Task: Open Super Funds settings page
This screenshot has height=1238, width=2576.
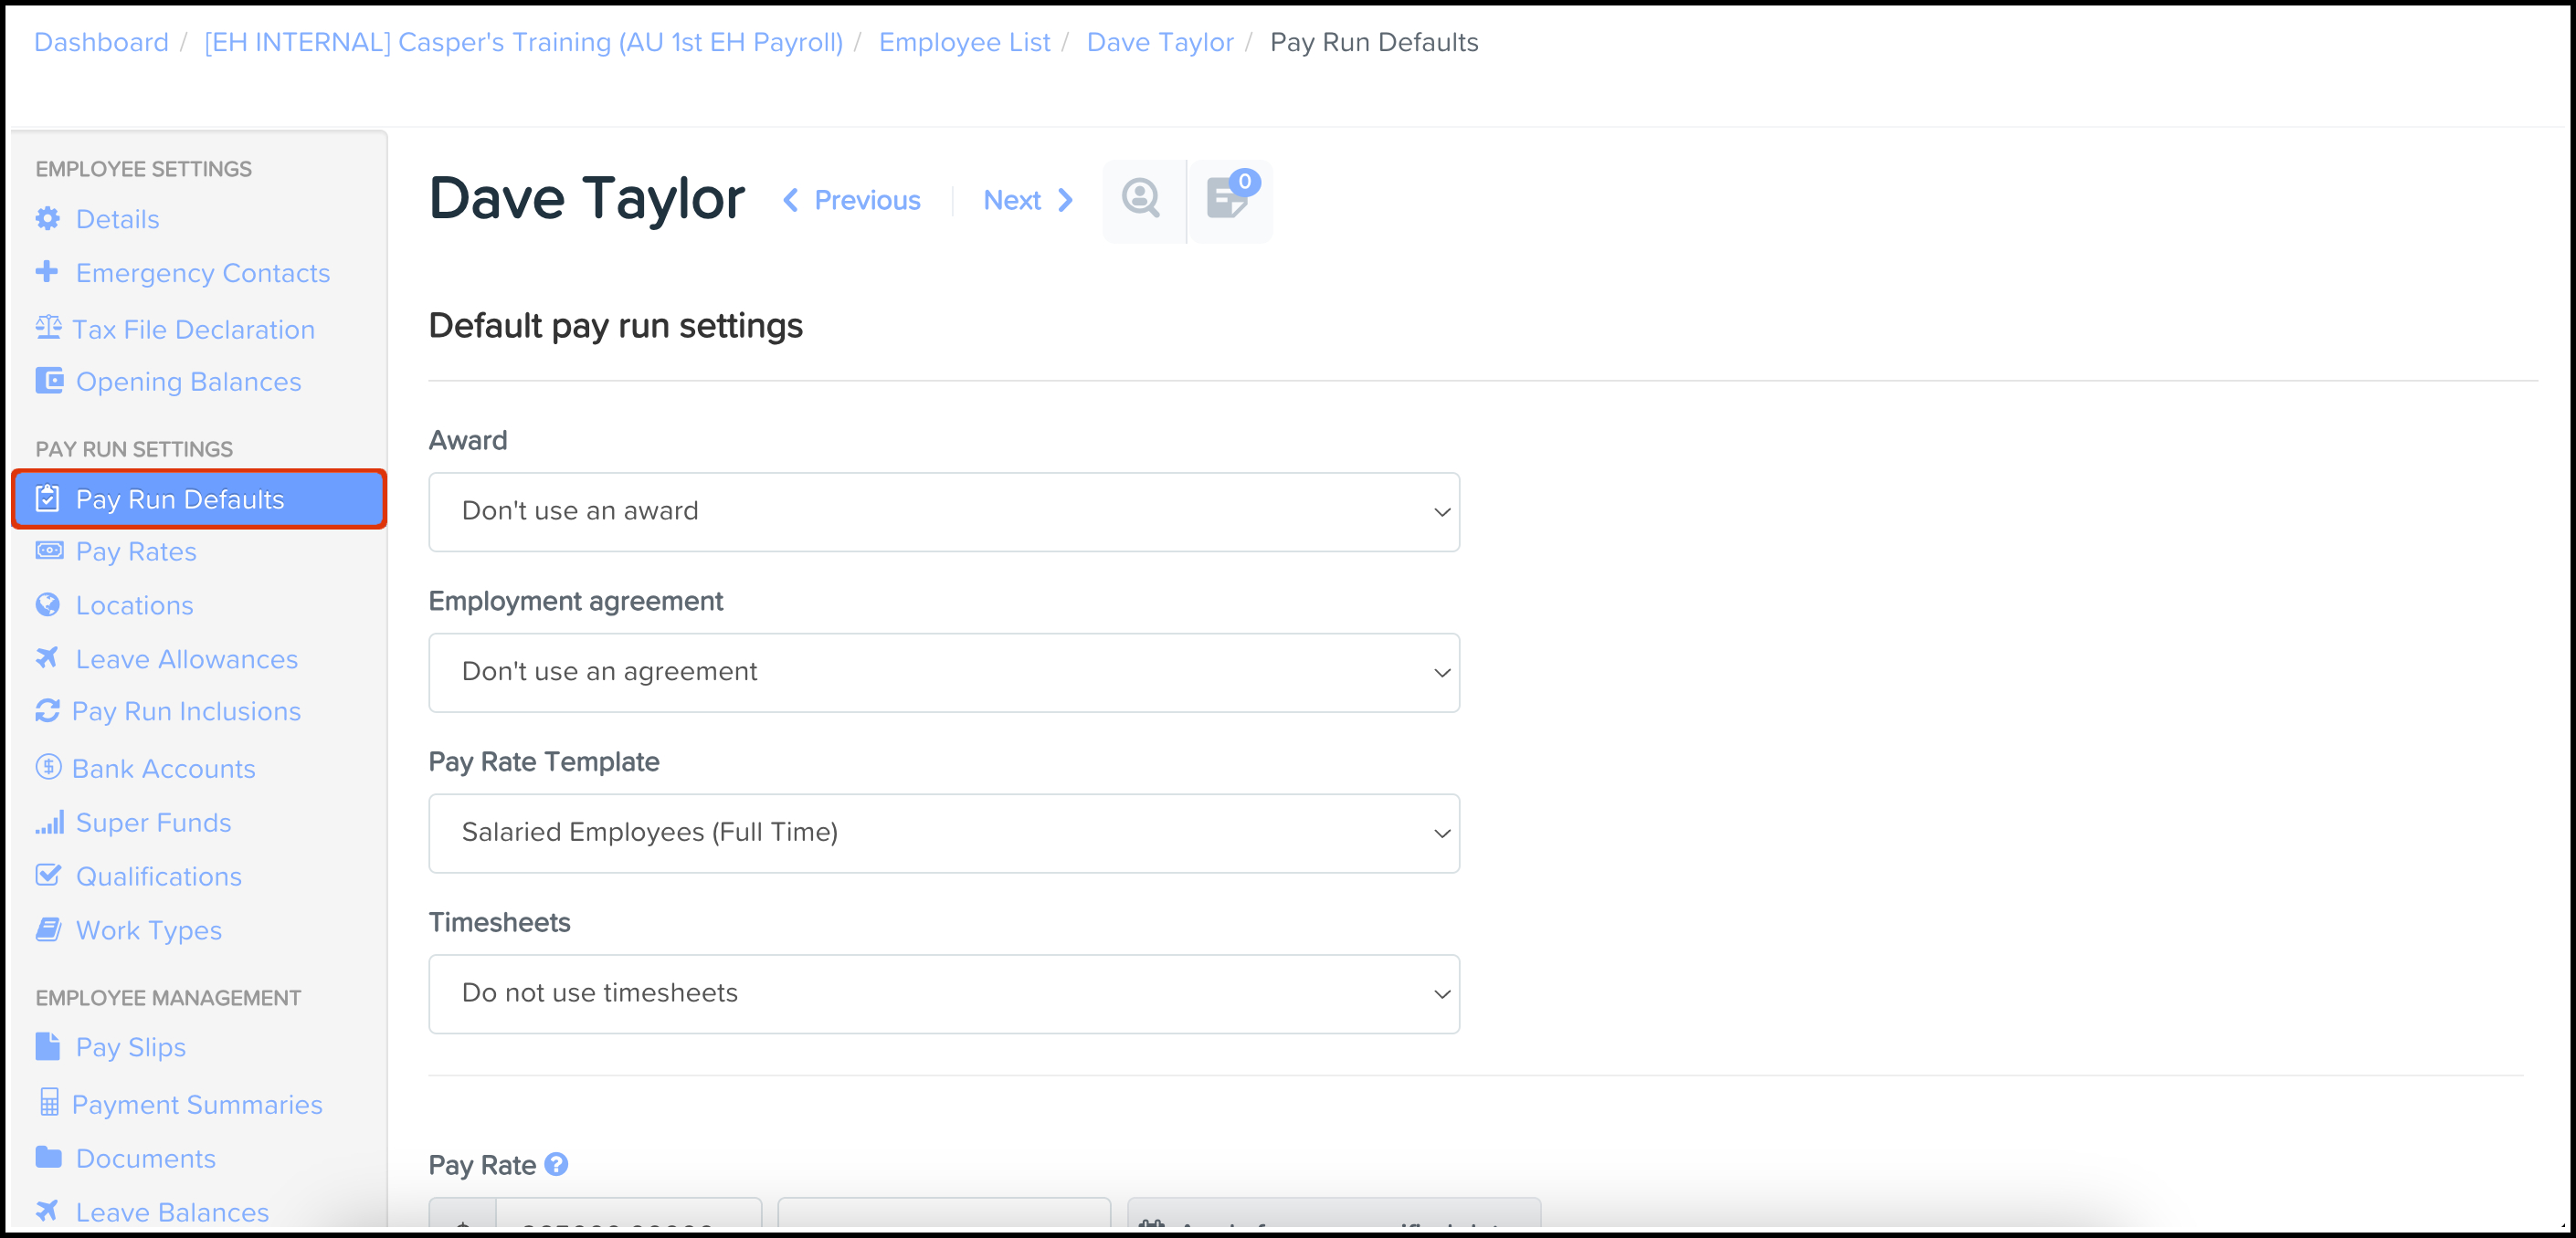Action: point(153,823)
